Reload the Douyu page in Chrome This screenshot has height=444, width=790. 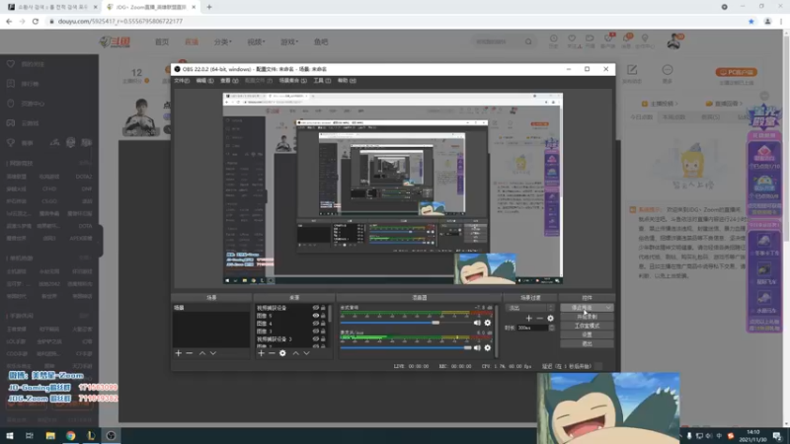(x=36, y=21)
